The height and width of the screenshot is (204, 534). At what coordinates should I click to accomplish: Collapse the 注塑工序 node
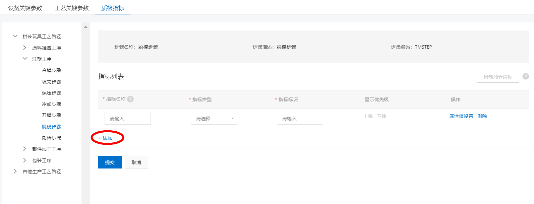click(x=25, y=59)
